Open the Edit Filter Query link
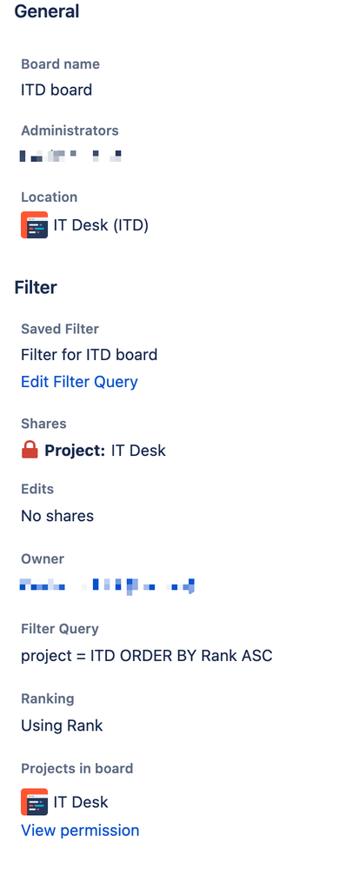The image size is (339, 869). click(x=79, y=382)
